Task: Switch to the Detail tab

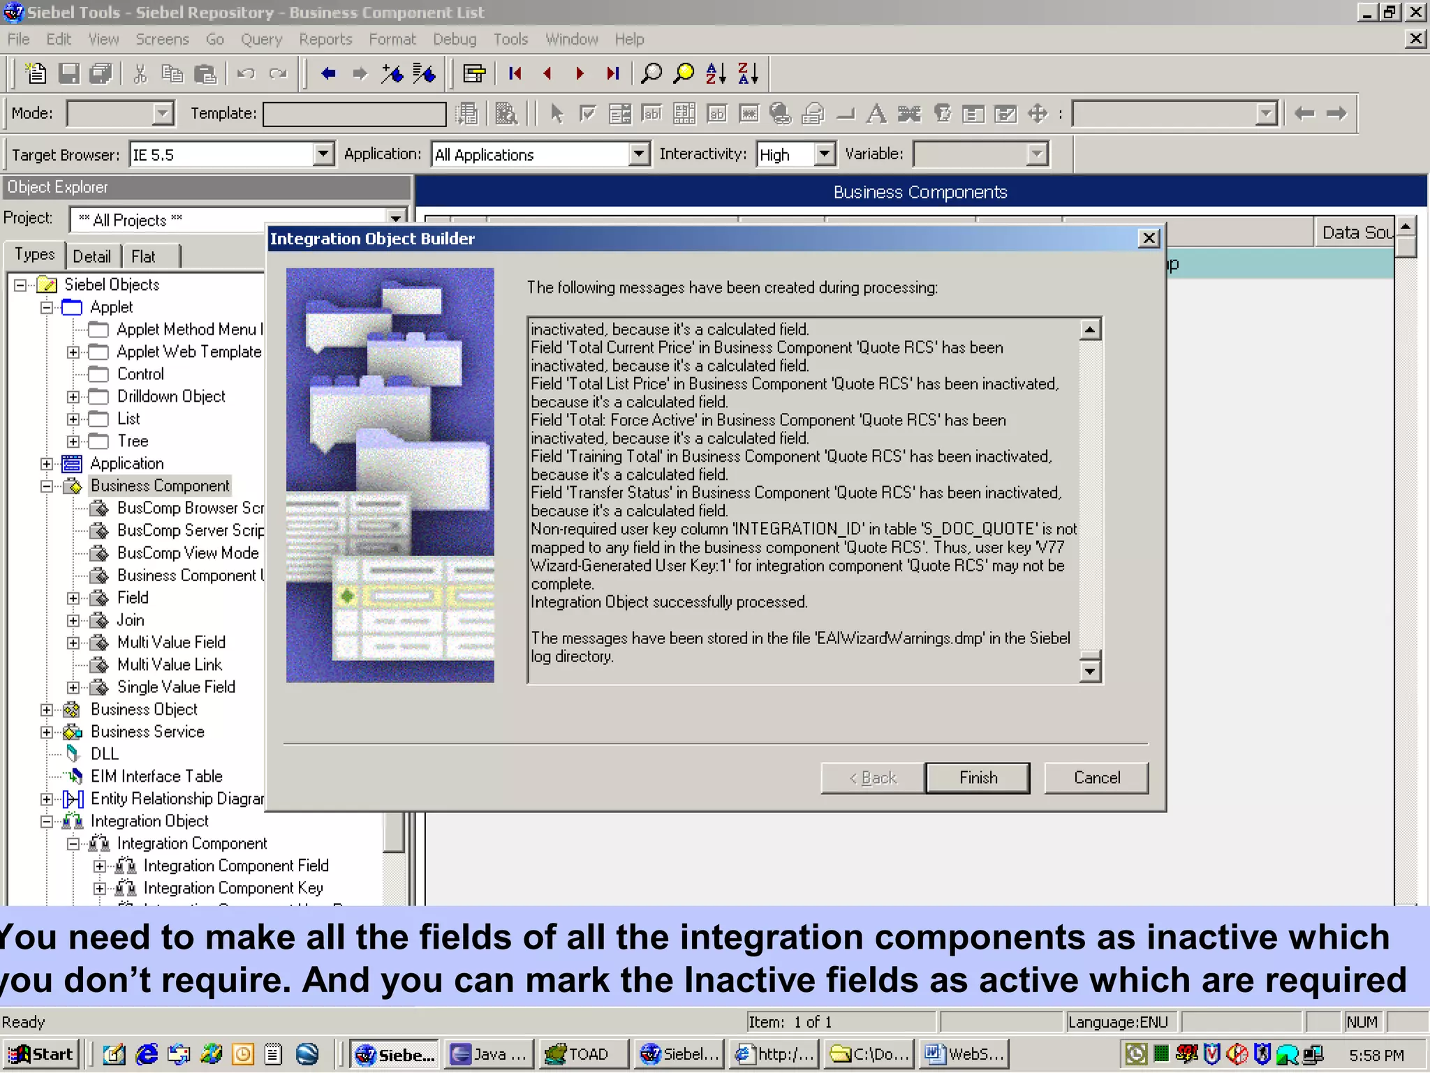Action: coord(91,256)
